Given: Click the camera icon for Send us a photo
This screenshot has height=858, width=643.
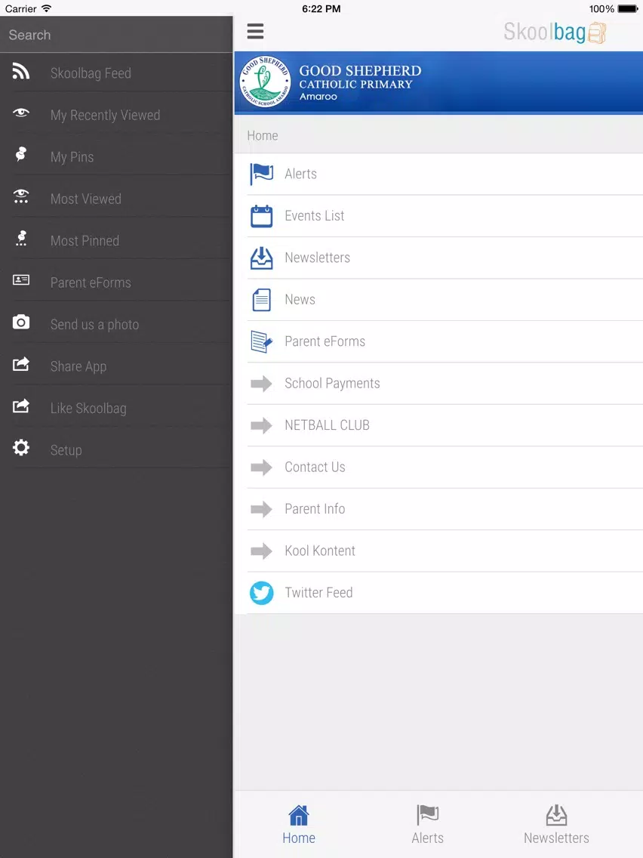Looking at the screenshot, I should pos(21,322).
